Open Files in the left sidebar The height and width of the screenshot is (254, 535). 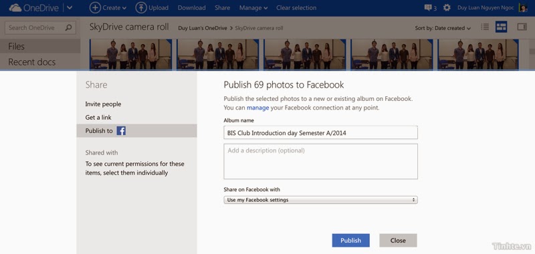point(40,46)
